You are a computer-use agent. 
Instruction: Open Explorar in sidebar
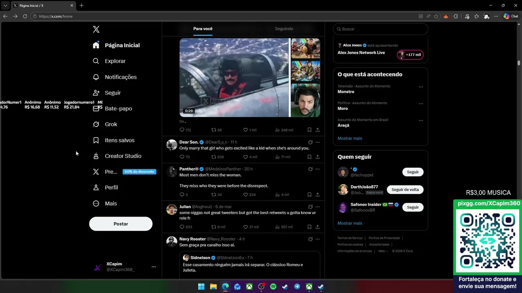(x=109, y=61)
